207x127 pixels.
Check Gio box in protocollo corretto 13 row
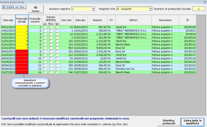click(x=57, y=69)
